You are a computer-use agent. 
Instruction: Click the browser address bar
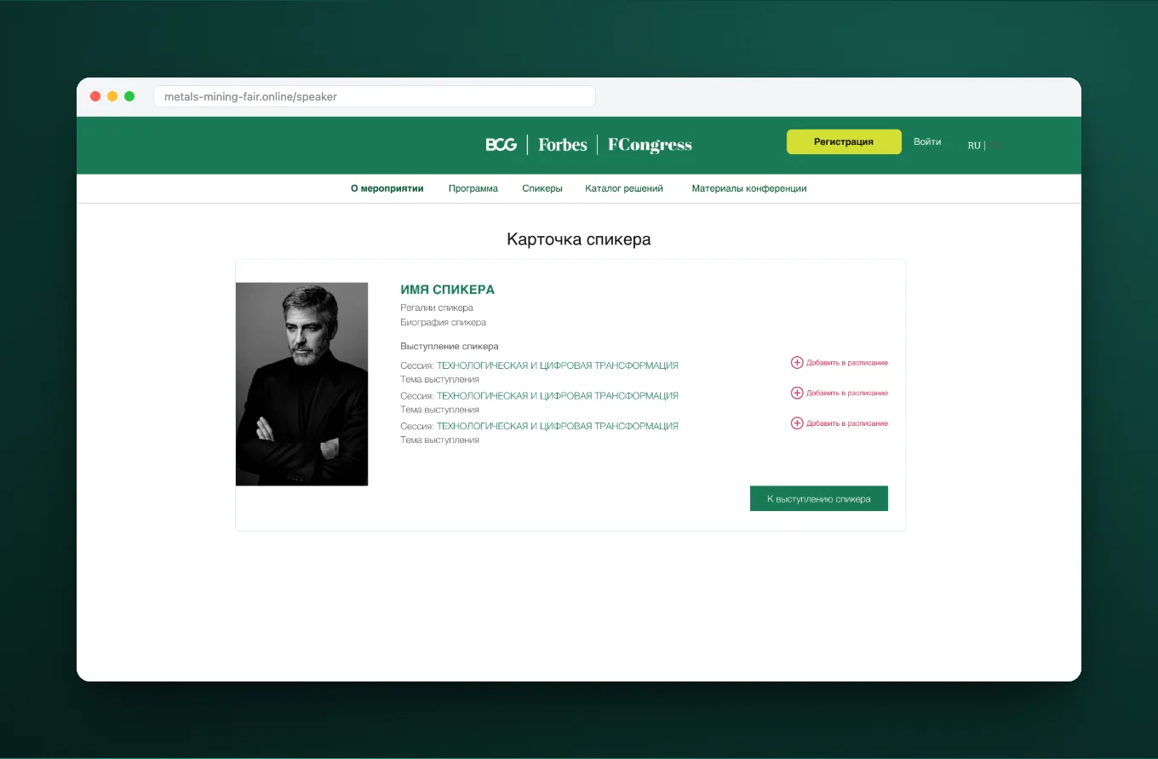375,96
